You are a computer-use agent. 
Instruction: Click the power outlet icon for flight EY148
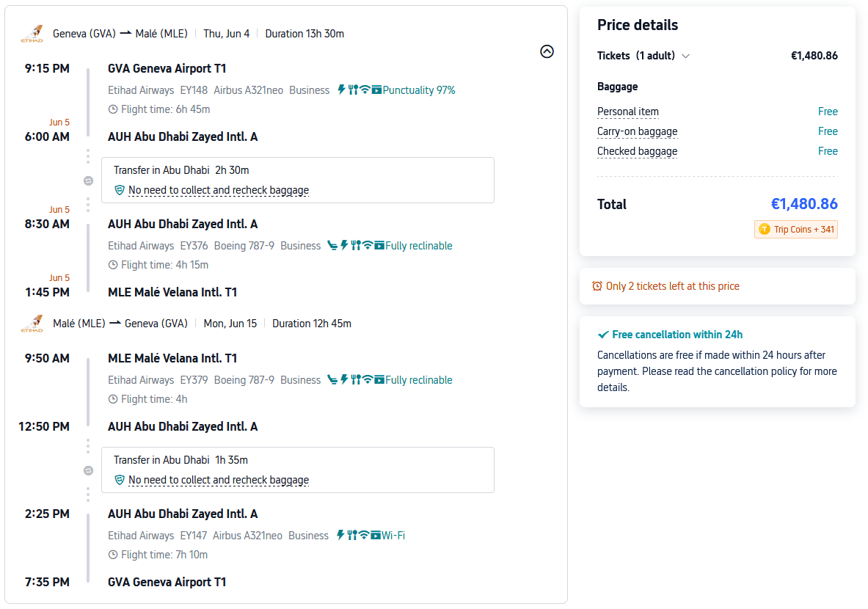(341, 90)
